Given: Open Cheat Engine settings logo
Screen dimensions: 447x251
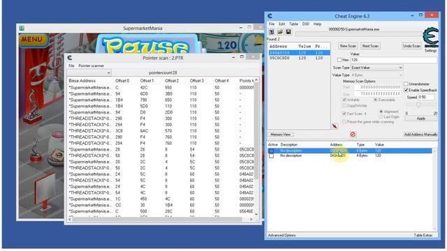Looking at the screenshot, I should [431, 38].
